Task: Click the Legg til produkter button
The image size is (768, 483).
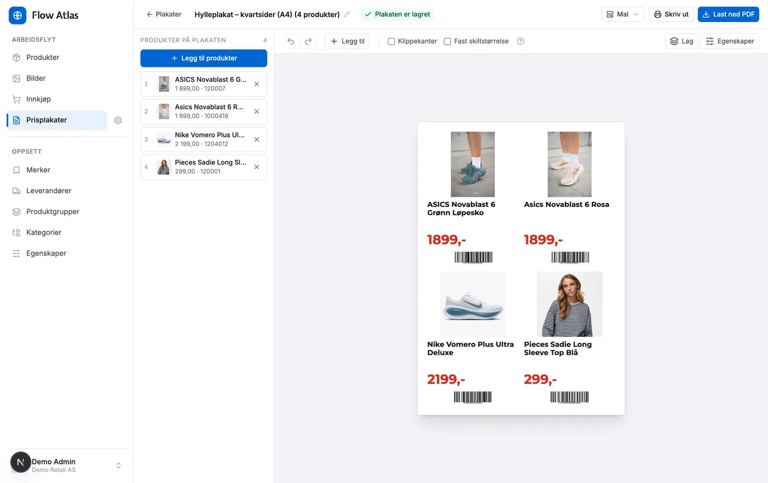Action: 204,58
